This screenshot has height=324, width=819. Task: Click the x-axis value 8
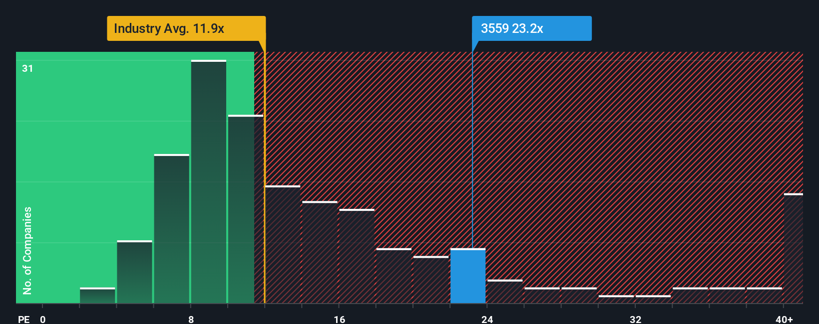click(191, 319)
